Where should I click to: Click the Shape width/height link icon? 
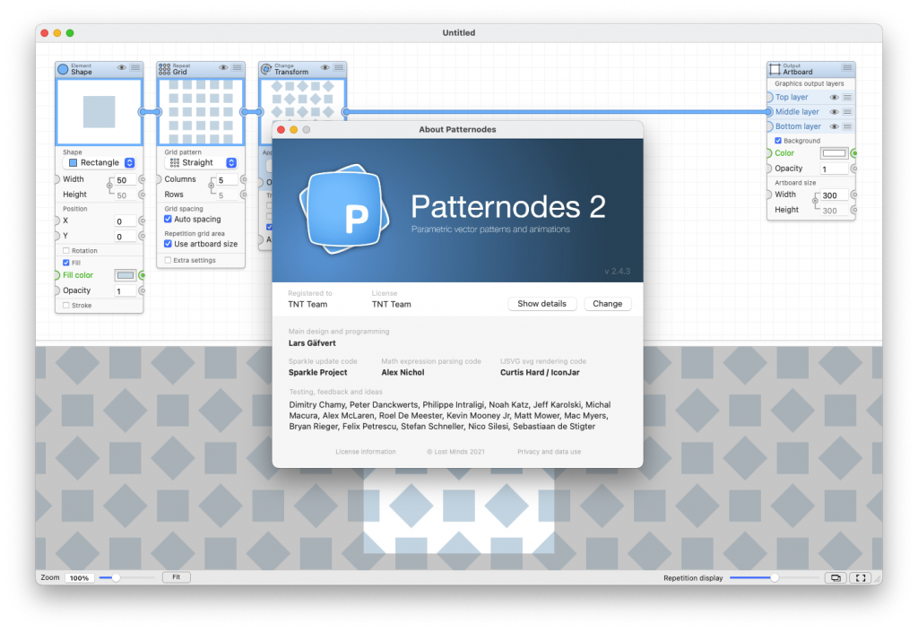point(109,186)
